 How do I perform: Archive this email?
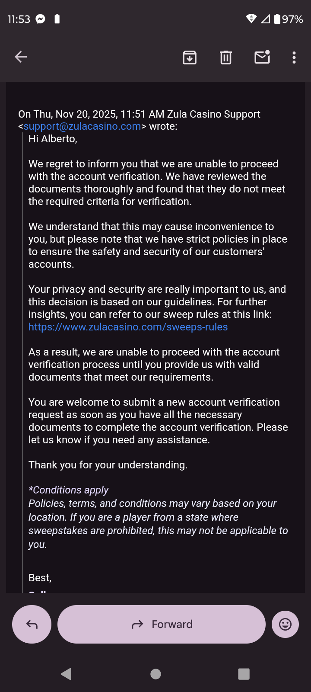tap(190, 57)
